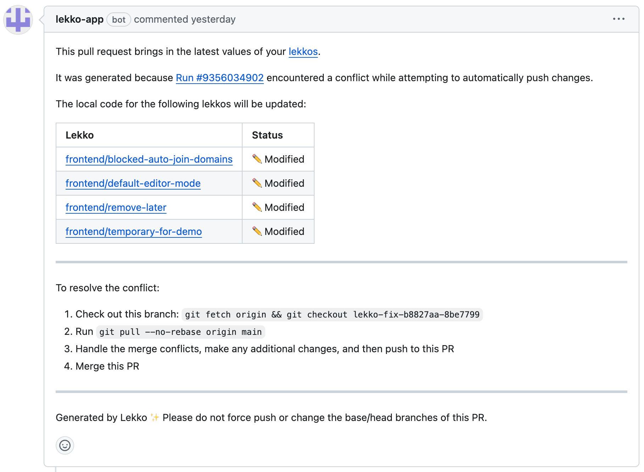This screenshot has width=644, height=472.
Task: Open frontend/blocked-auto-join-domains lekko
Action: tap(149, 159)
